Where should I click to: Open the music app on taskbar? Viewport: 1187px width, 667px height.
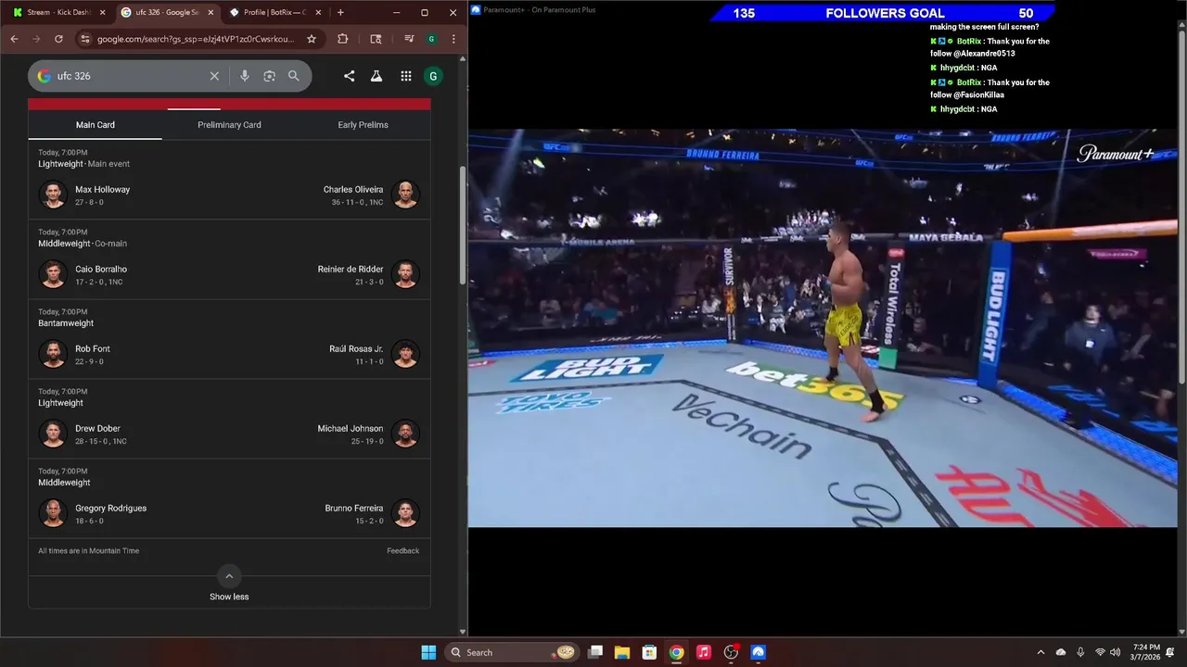pyautogui.click(x=704, y=652)
